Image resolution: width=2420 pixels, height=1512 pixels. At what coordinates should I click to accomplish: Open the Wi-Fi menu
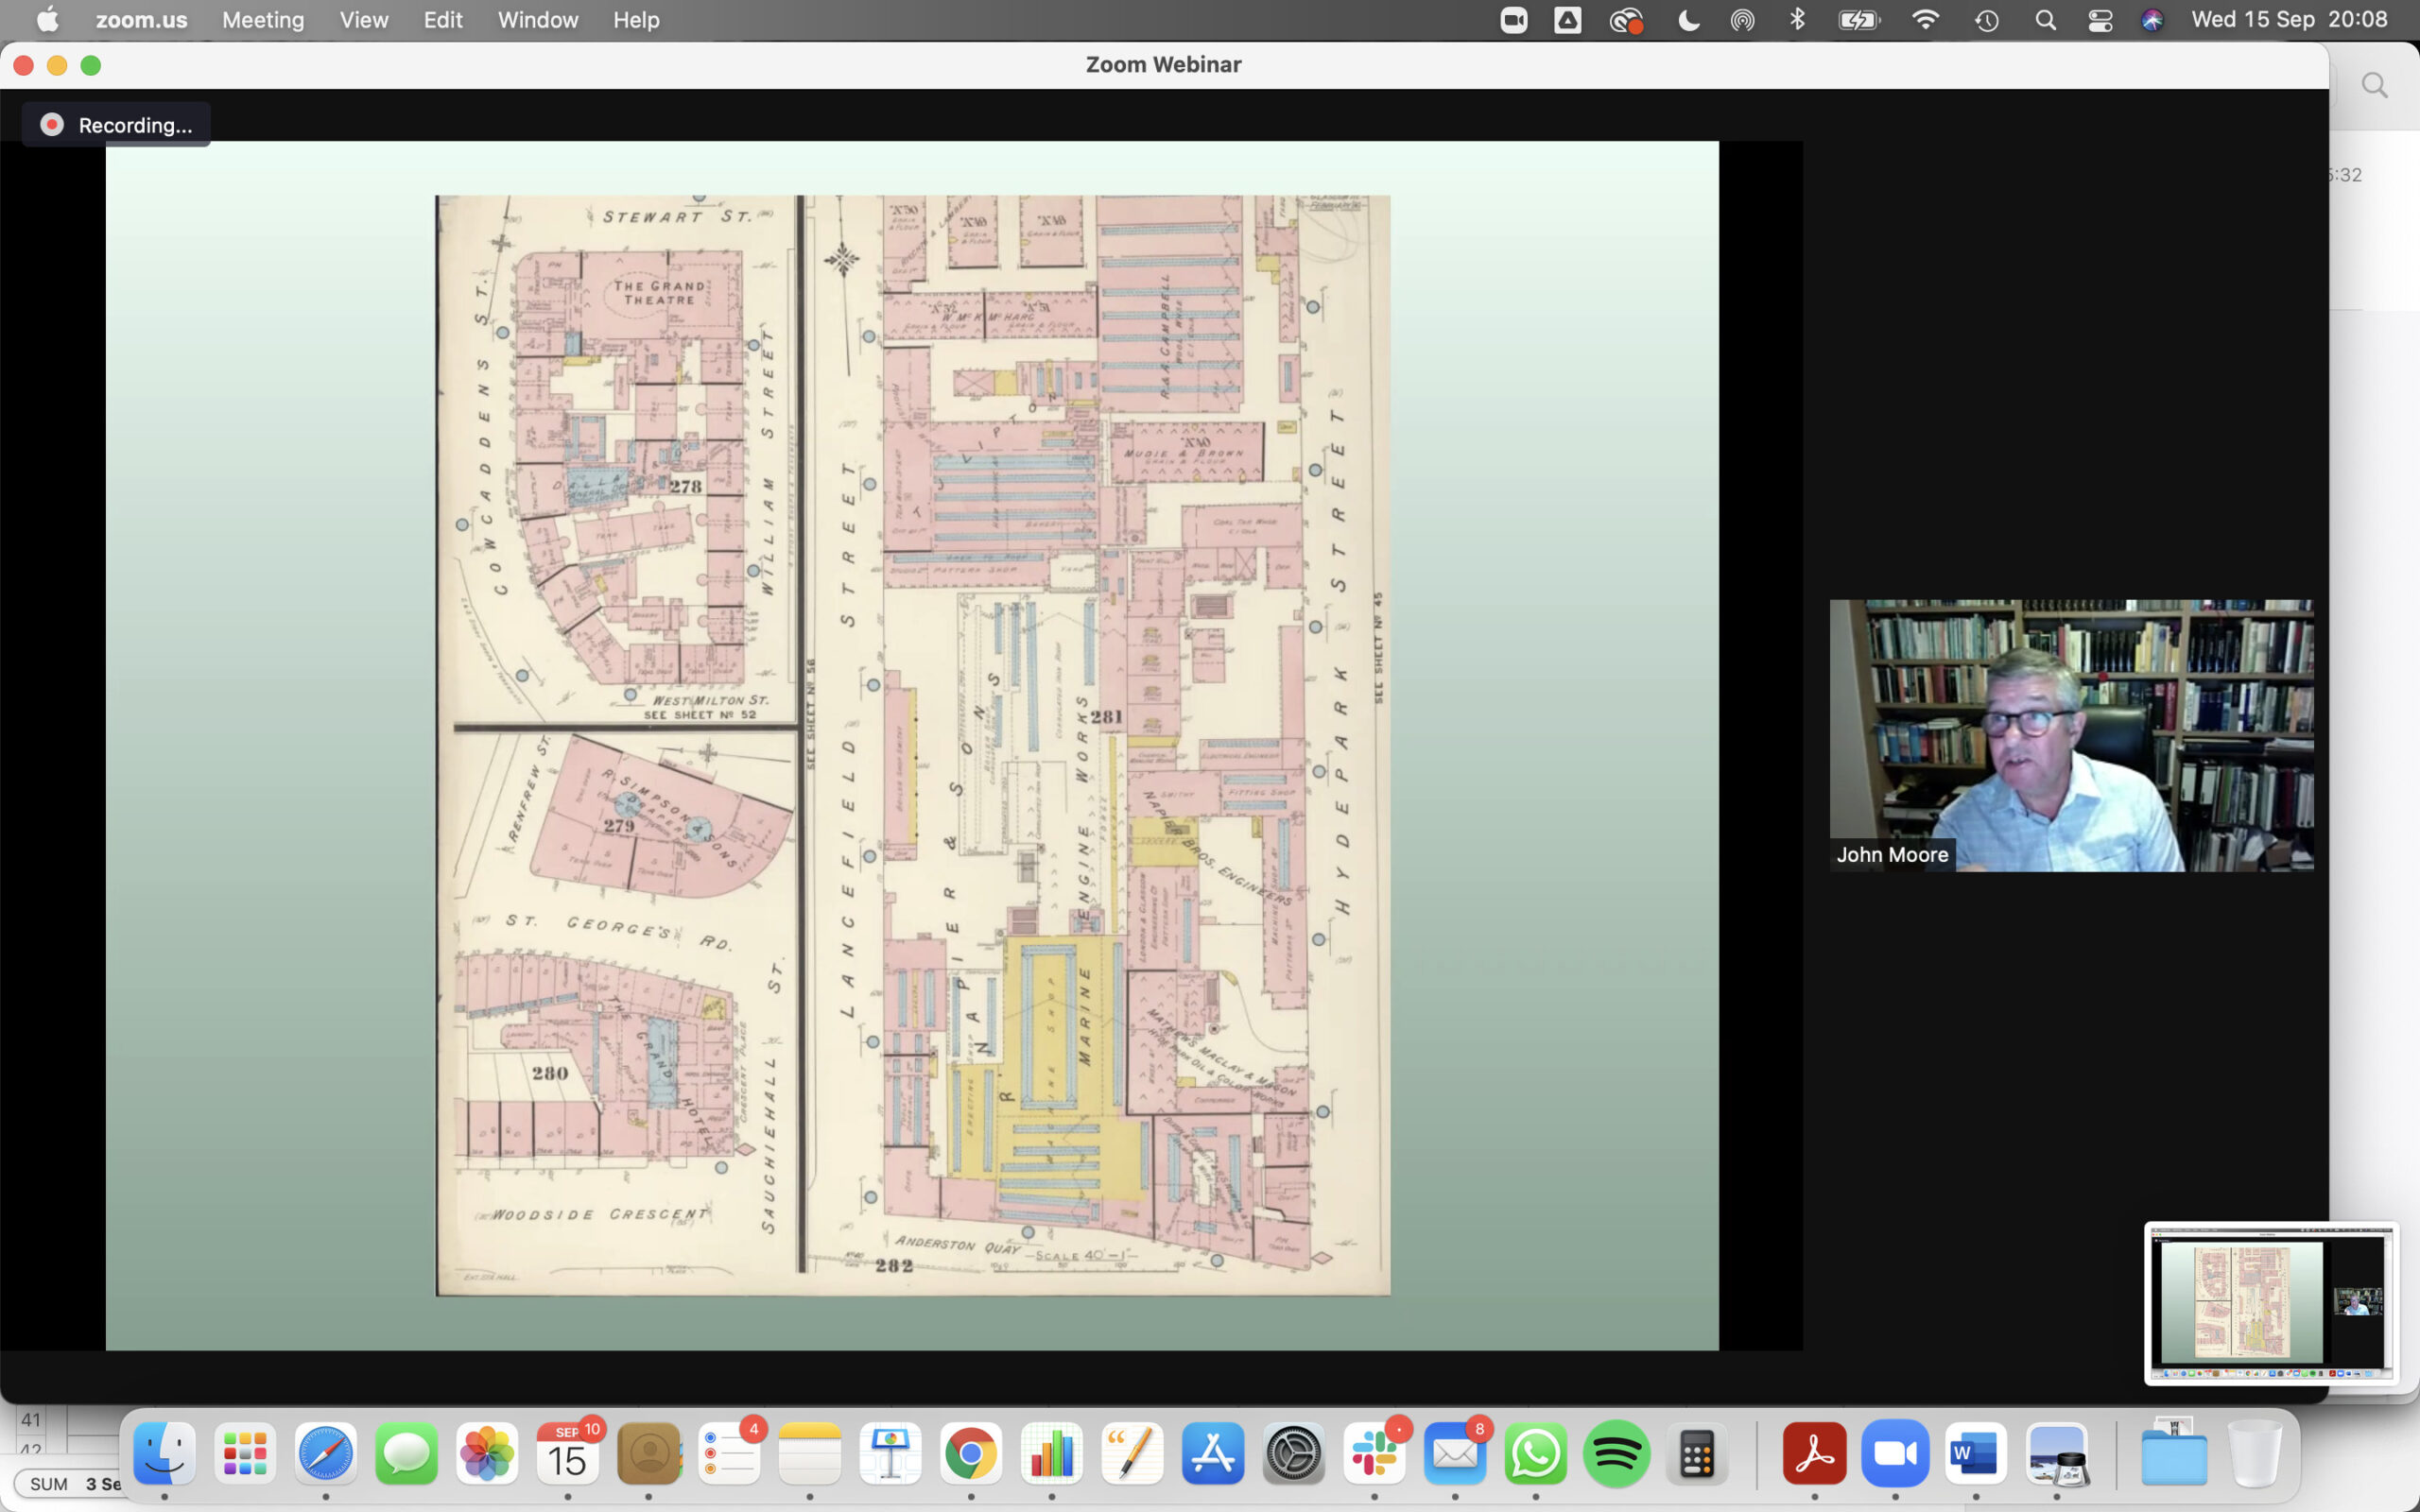[1925, 20]
